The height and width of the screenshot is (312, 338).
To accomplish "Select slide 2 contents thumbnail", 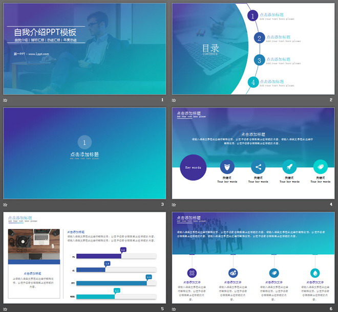I will point(253,49).
